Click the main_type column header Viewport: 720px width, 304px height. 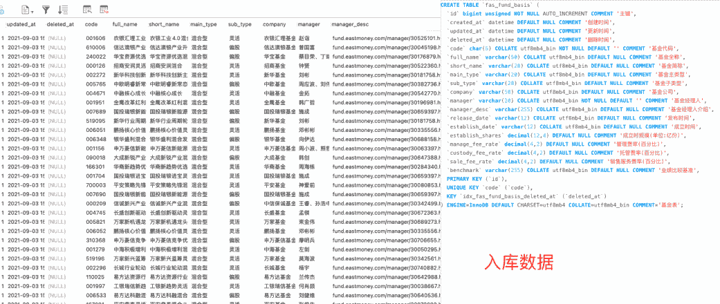coord(203,24)
